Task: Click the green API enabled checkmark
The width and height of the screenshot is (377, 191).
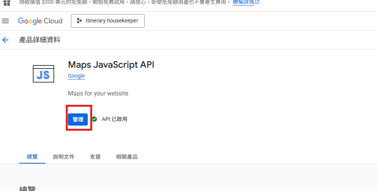Action: coord(95,119)
